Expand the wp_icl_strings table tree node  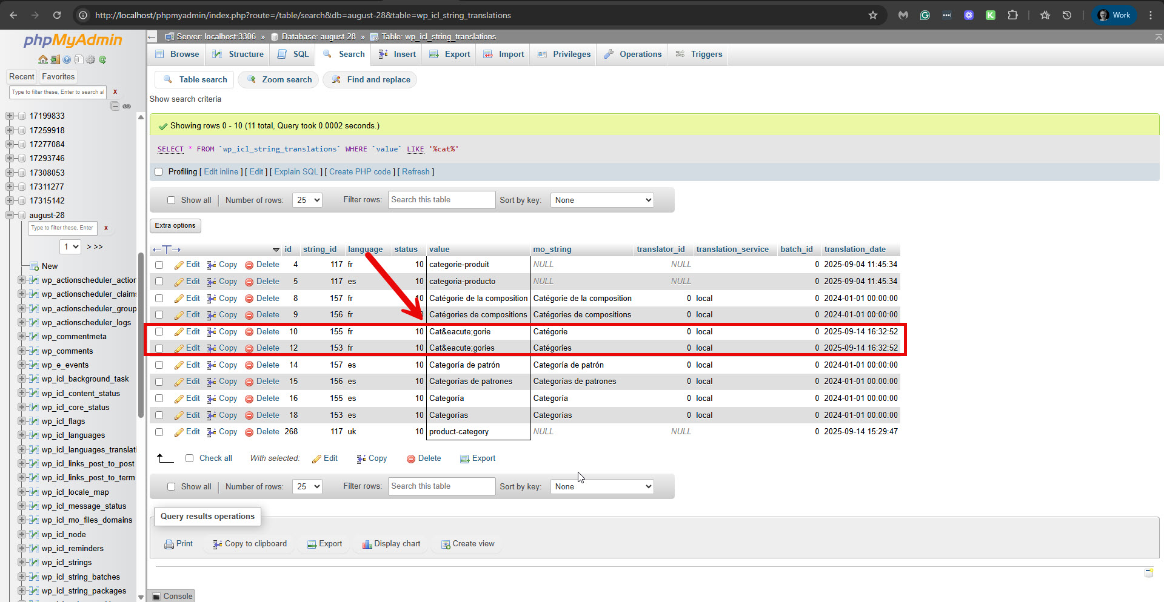pos(22,563)
